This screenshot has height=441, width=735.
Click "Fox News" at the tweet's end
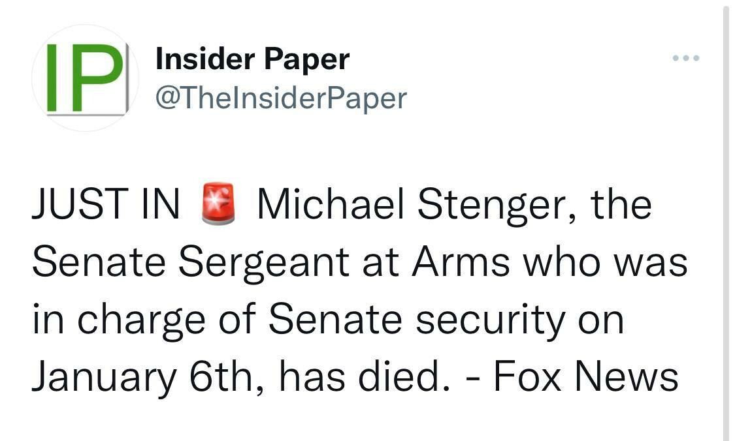click(x=585, y=377)
